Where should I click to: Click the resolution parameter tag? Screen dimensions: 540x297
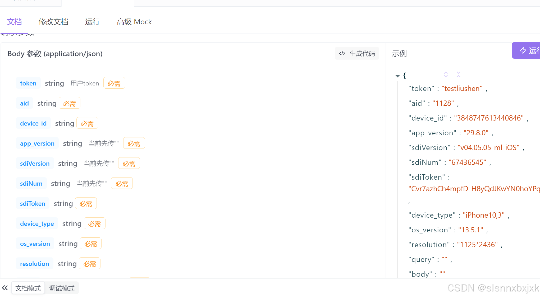tap(34, 264)
